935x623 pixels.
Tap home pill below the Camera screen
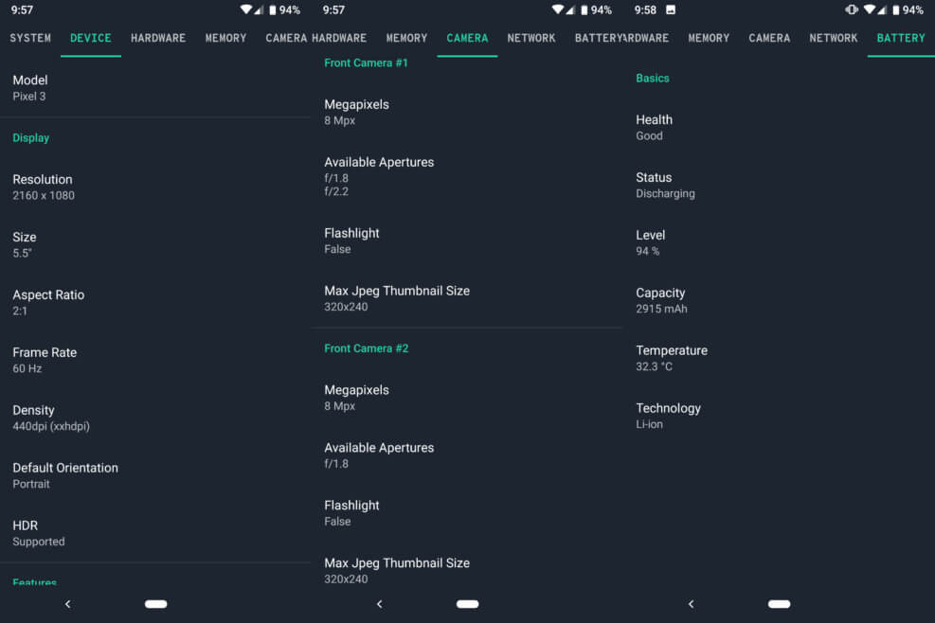tap(467, 604)
